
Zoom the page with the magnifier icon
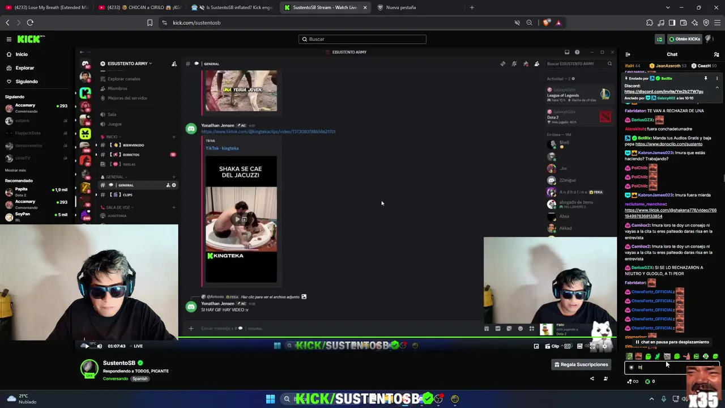[x=529, y=23]
